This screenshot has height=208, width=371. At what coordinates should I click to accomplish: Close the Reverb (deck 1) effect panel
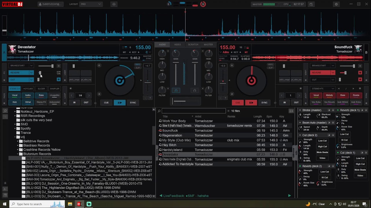tap(366, 110)
